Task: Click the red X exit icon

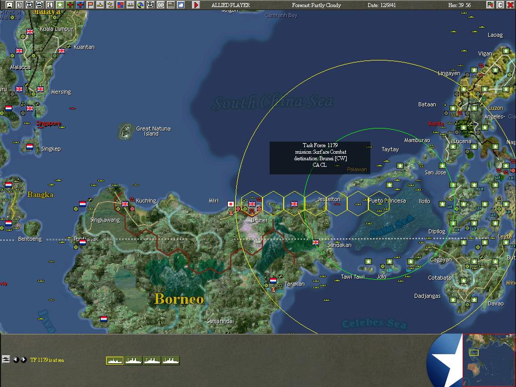Action: click(510, 5)
